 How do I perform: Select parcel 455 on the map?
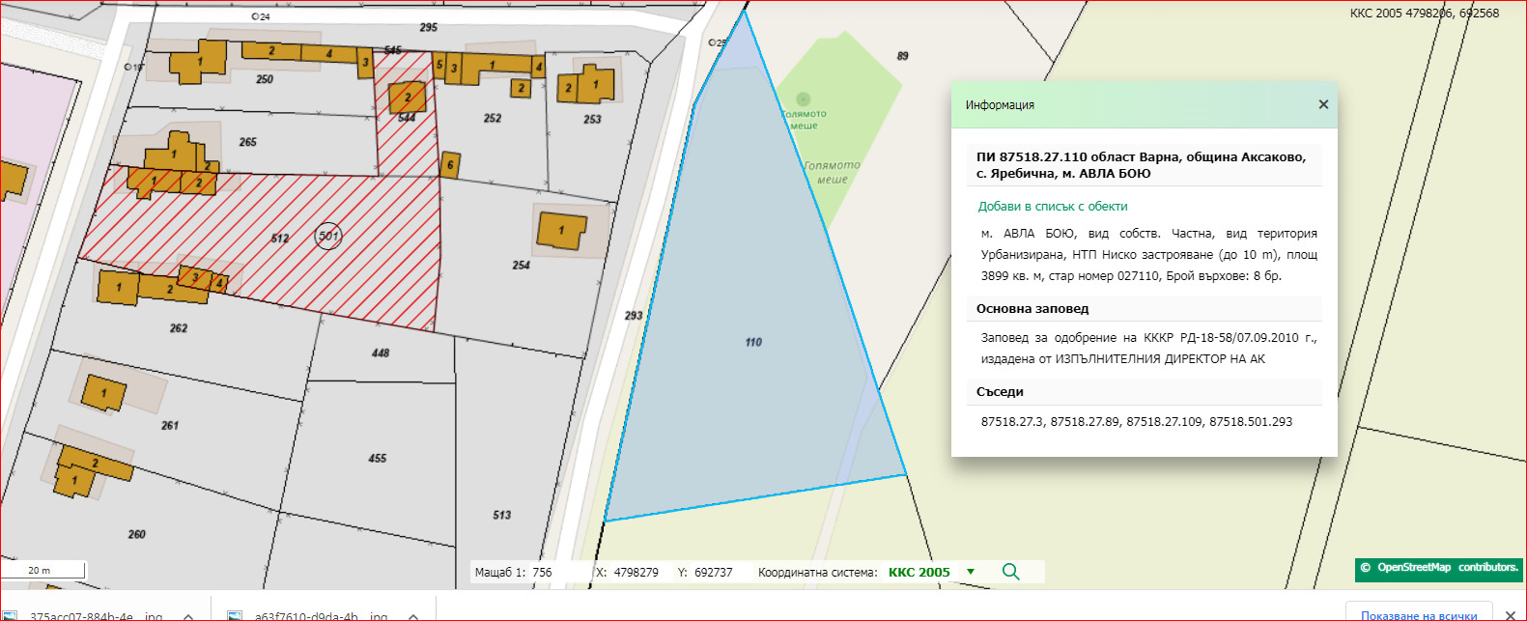(x=377, y=458)
